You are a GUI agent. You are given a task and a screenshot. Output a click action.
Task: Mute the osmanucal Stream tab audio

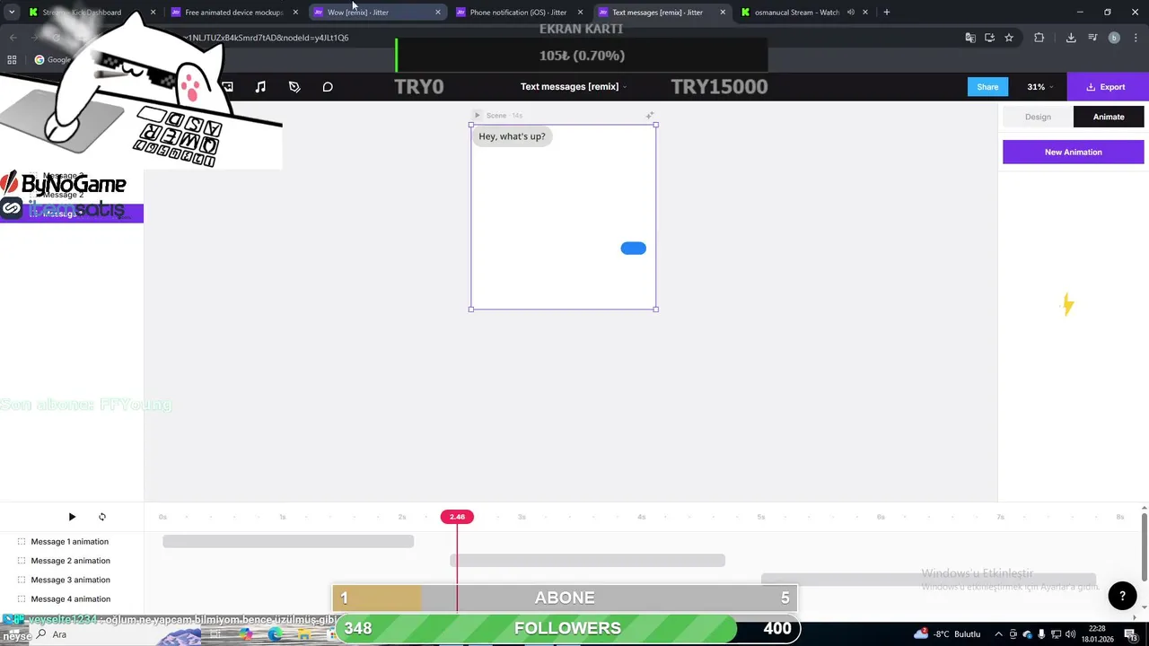[850, 13]
